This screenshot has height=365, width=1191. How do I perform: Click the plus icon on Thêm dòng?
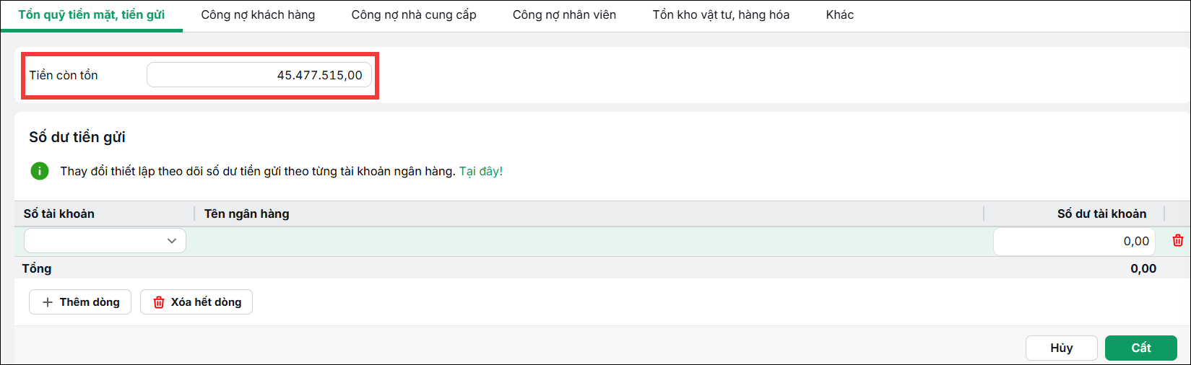(48, 302)
